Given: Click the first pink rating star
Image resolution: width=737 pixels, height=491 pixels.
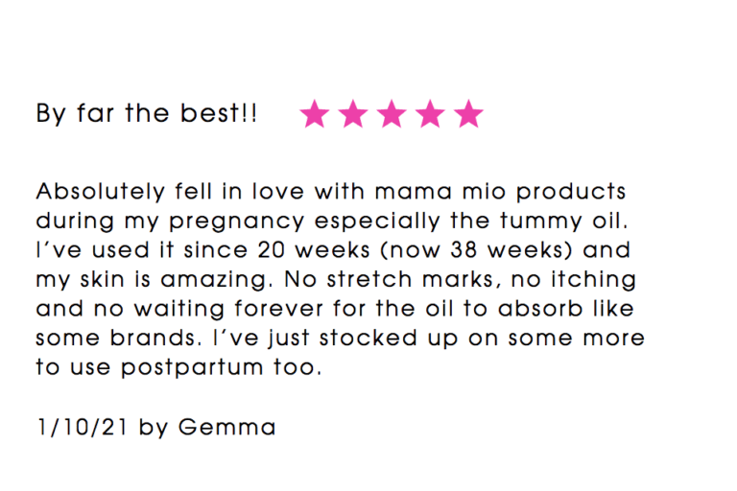Looking at the screenshot, I should 315,115.
